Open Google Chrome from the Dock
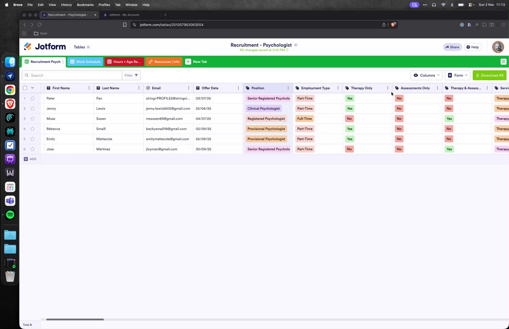 click(x=10, y=90)
